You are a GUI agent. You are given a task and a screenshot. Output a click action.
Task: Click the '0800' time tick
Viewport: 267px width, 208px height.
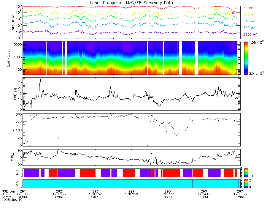(168, 197)
